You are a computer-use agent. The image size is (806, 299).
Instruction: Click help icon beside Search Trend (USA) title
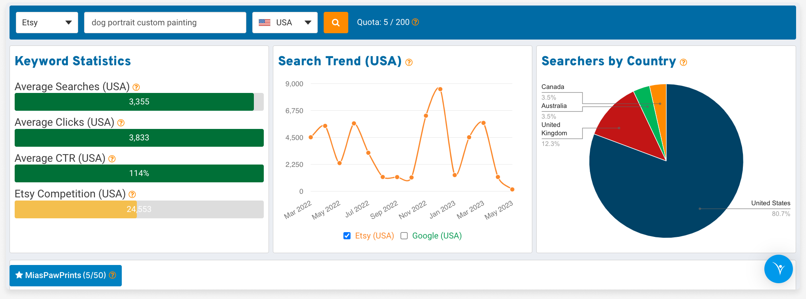click(409, 62)
